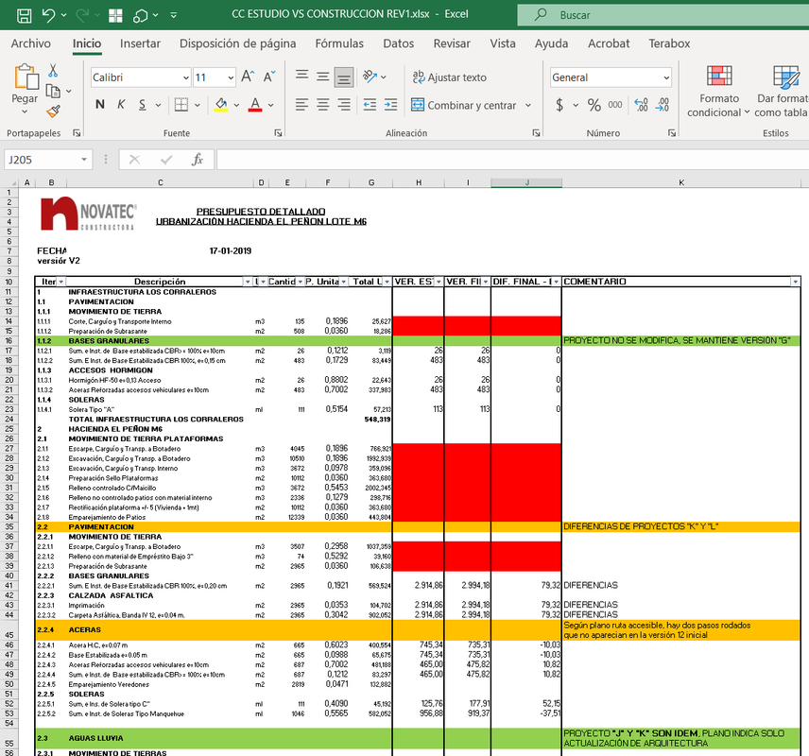Open Fuente dialog launcher
Viewport: 809px width, 756px height.
point(278,133)
